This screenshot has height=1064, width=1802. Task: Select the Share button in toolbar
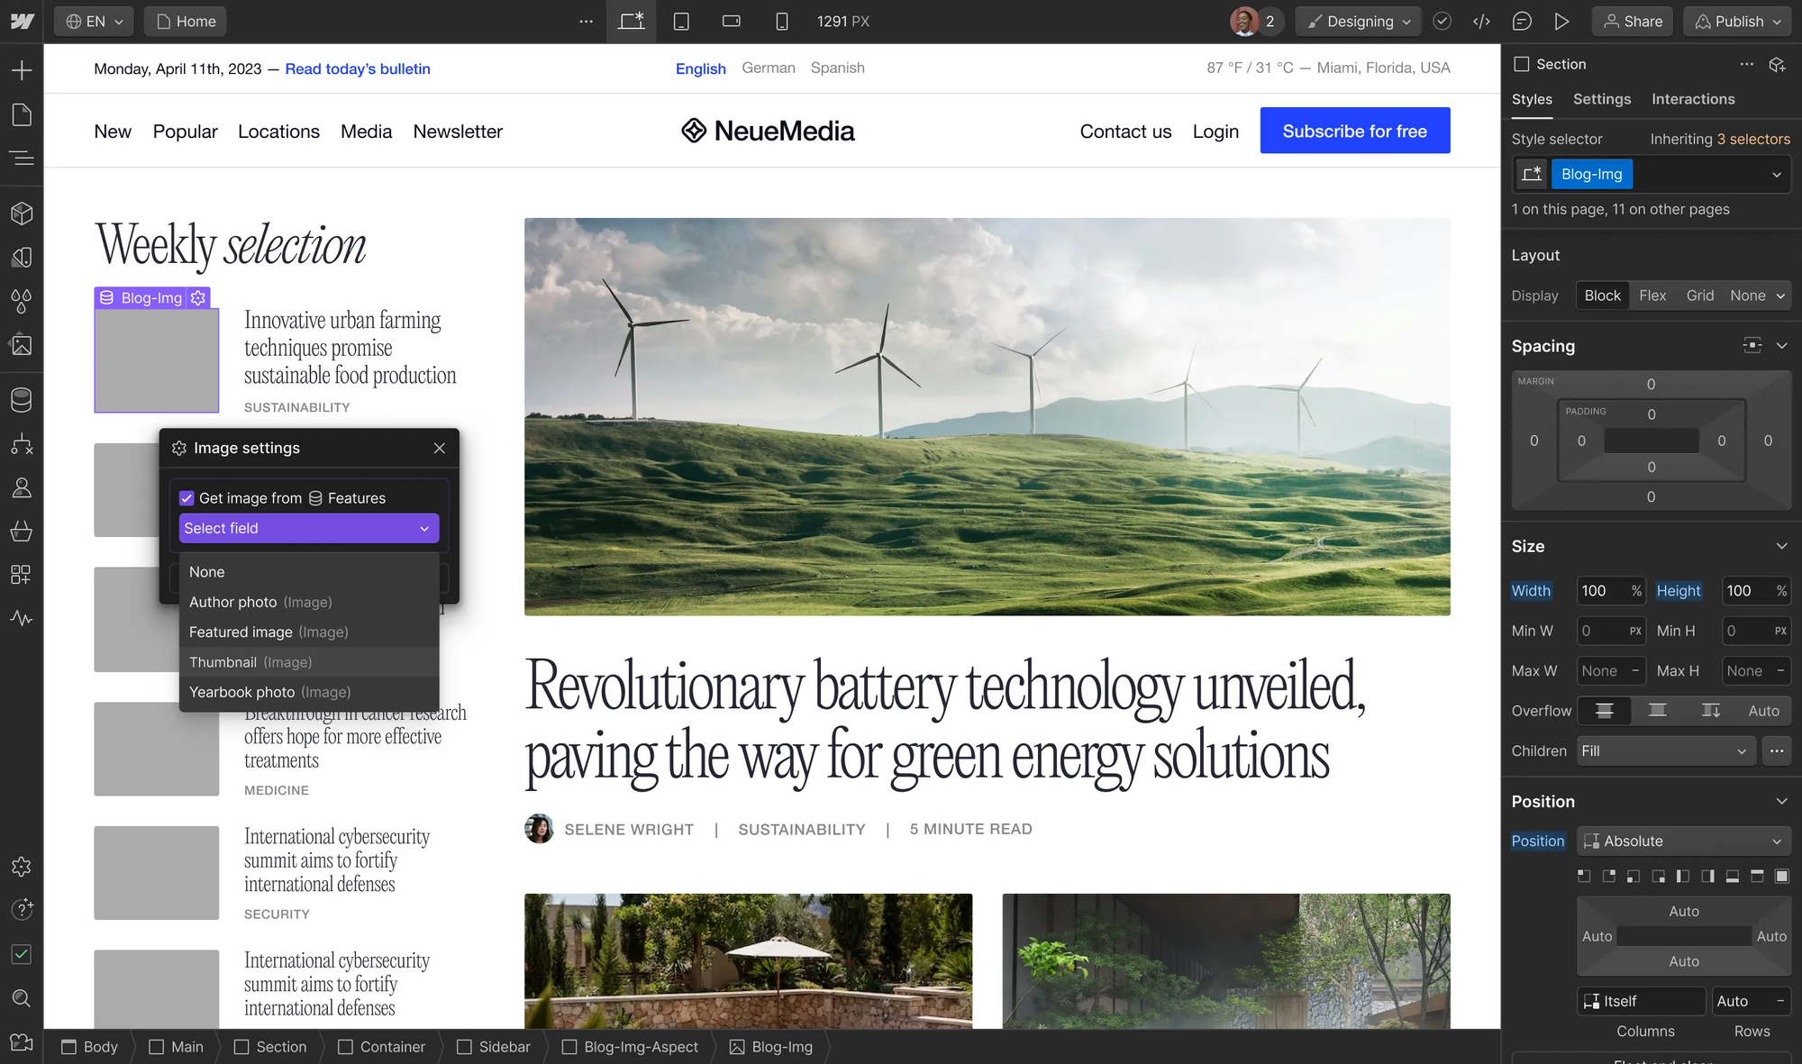click(1633, 20)
